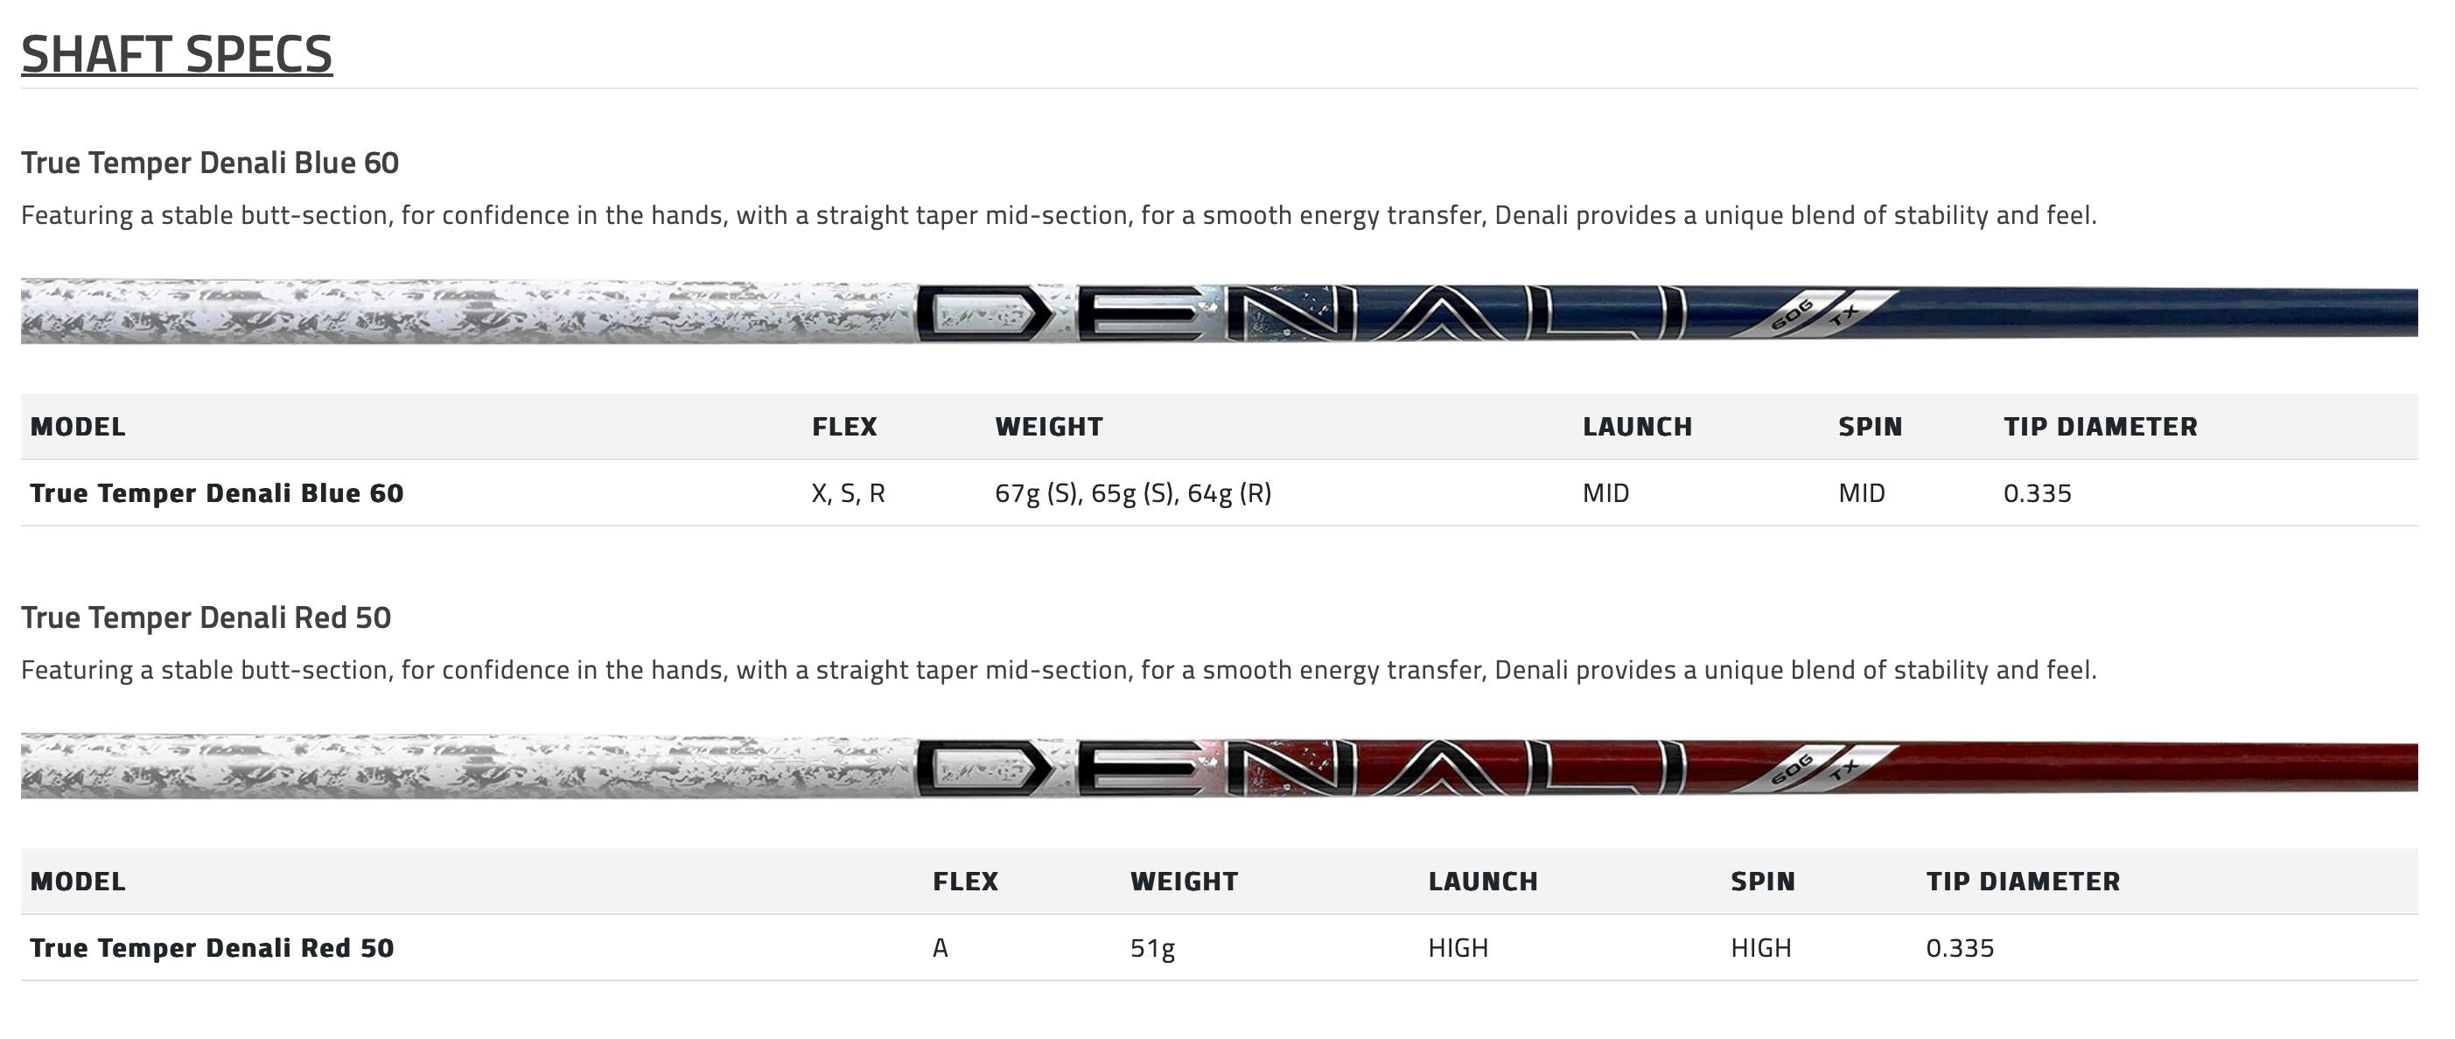The image size is (2455, 1039).
Task: Click TIP DIAMETER header in Blue 60 table
Action: pos(2100,427)
